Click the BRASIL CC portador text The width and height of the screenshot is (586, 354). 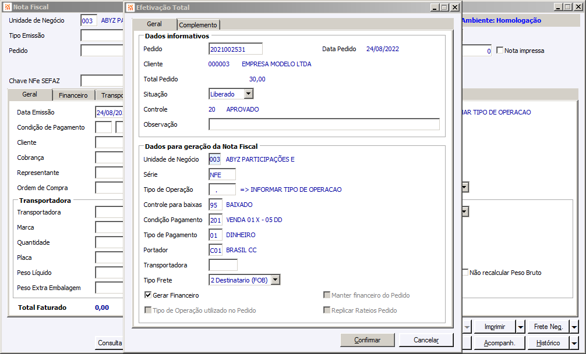click(x=241, y=250)
